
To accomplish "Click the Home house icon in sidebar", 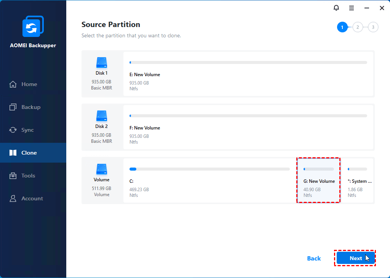I will (13, 84).
